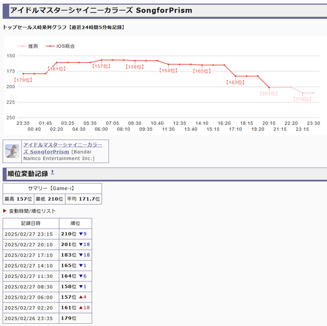Select row 2025/02/26 23:35 date cell
Image resolution: width=327 pixels, height=326 pixels.
pos(31,318)
